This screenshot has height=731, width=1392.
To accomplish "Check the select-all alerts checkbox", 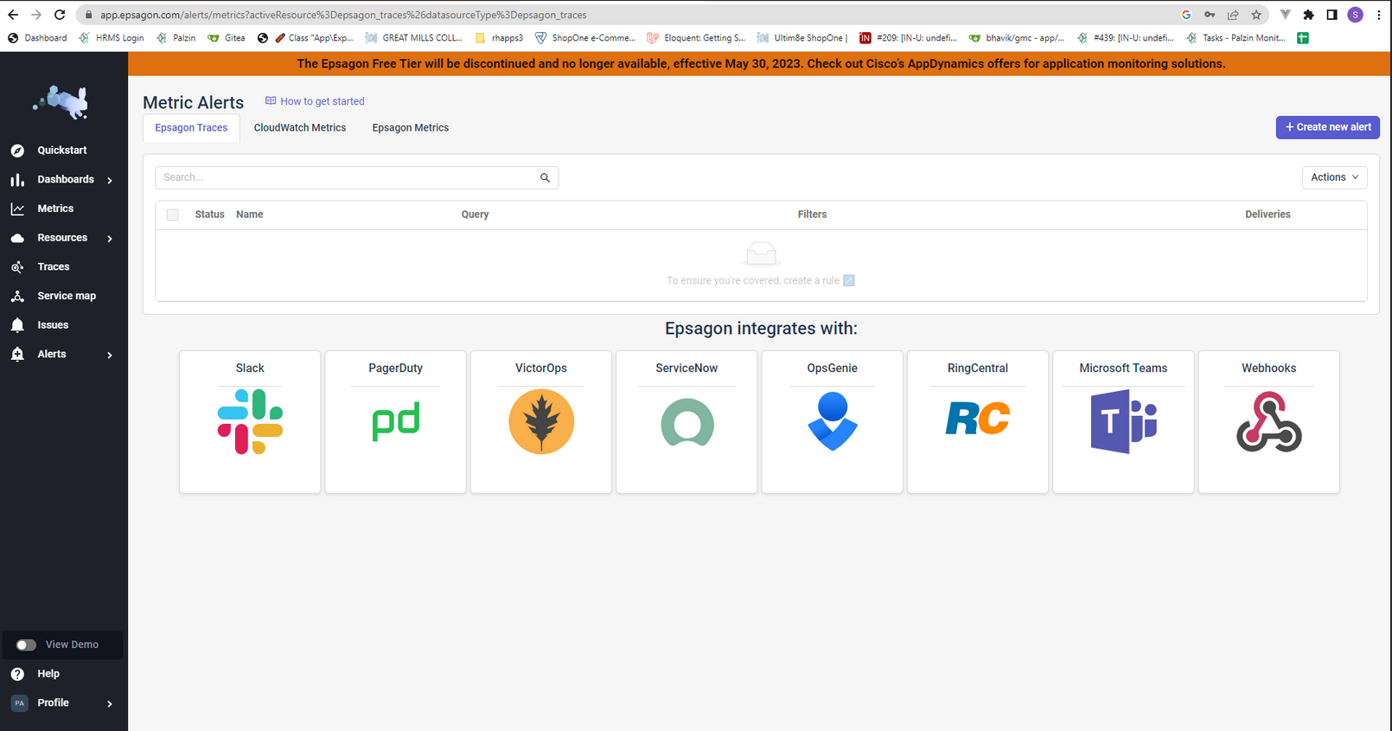I will pyautogui.click(x=173, y=215).
